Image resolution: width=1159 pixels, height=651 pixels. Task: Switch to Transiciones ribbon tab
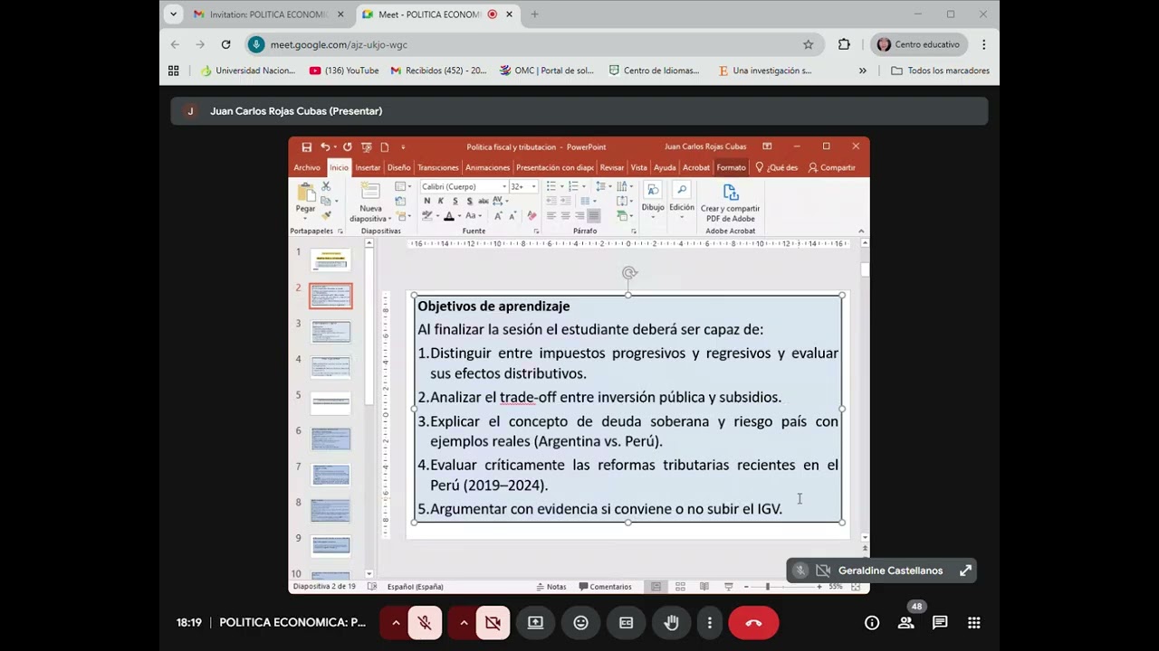tap(438, 167)
